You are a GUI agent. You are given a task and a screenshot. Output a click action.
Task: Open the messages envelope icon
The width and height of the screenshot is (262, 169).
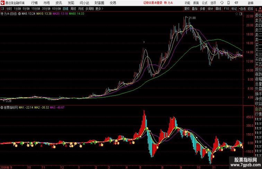236,3
